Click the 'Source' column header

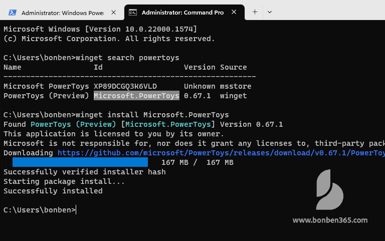coord(234,67)
